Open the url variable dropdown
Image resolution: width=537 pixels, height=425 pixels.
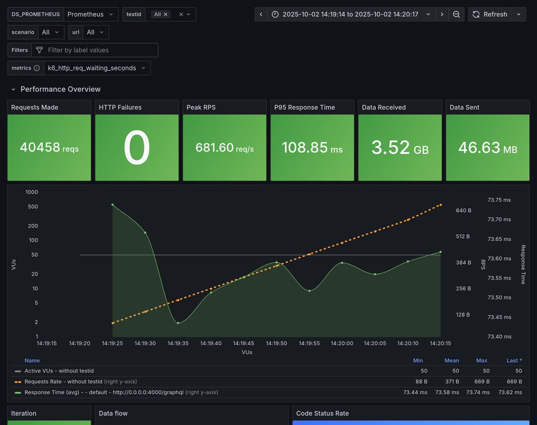coord(95,32)
